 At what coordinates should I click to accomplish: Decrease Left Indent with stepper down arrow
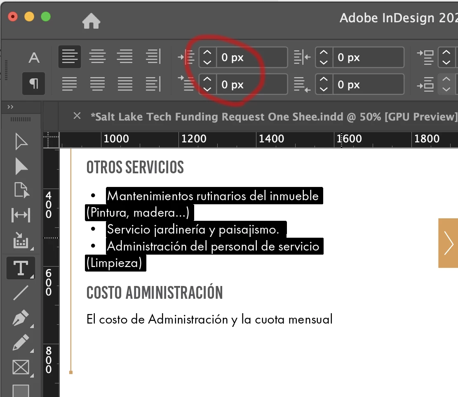tap(207, 62)
